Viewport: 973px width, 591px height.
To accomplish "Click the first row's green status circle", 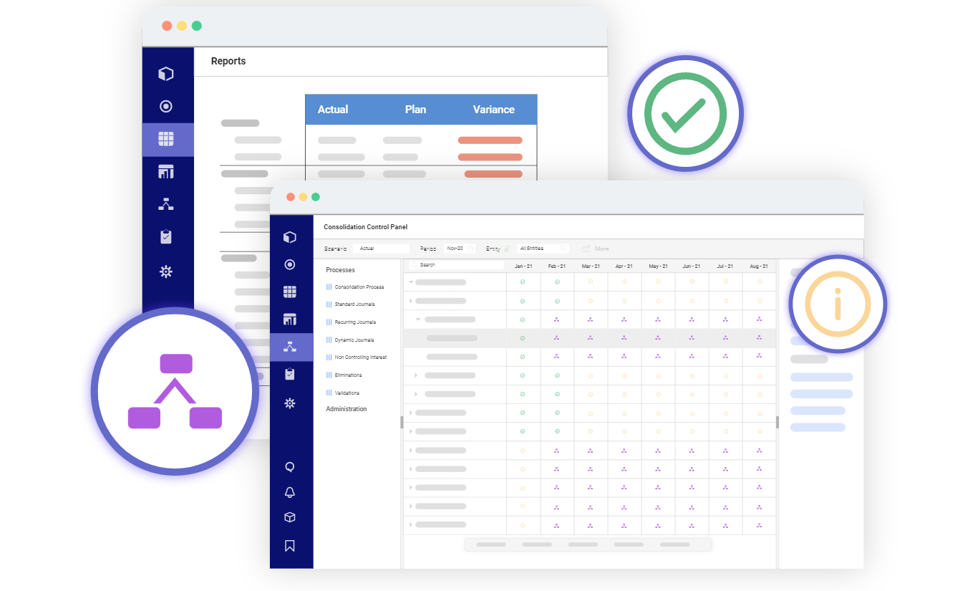I will pos(523,283).
